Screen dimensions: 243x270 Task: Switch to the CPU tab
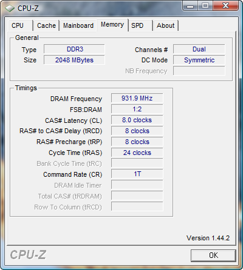point(20,25)
